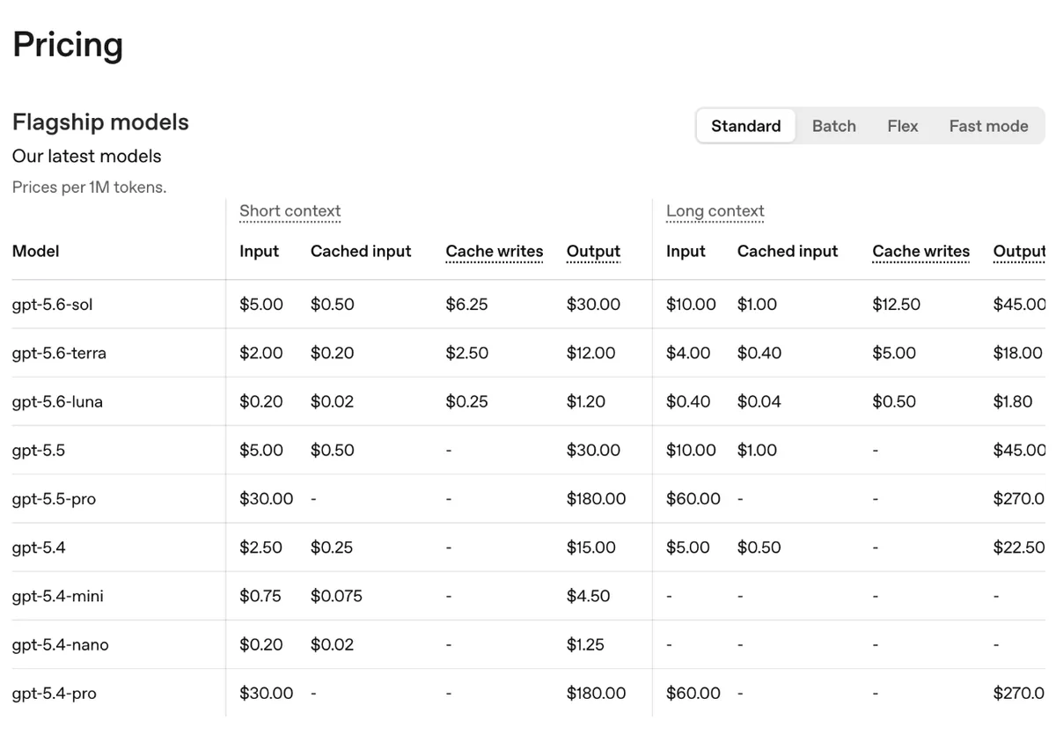
Task: Click the $6.25 cache writes price for gpt-5.6-sol
Action: 467,305
